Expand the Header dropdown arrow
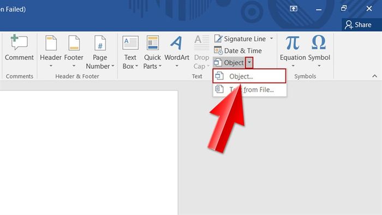This screenshot has width=382, height=215. pos(51,65)
